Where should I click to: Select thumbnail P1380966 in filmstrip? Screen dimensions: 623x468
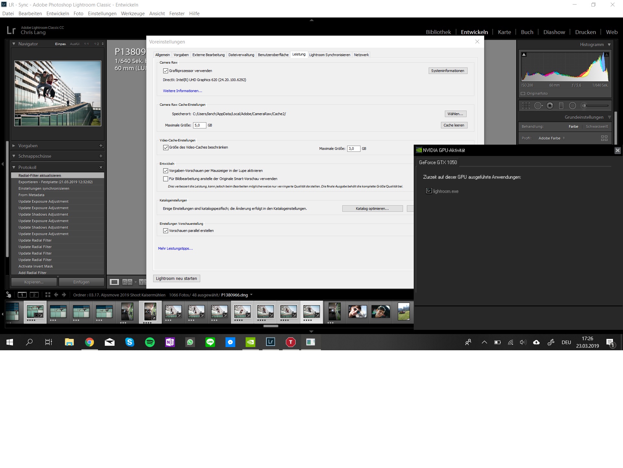click(151, 312)
